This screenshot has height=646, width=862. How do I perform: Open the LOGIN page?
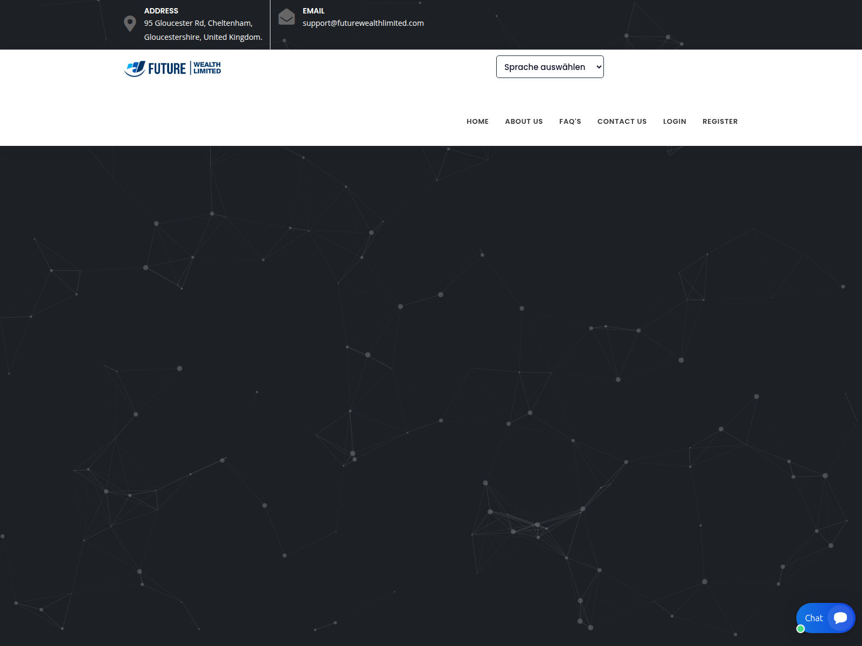(x=675, y=122)
